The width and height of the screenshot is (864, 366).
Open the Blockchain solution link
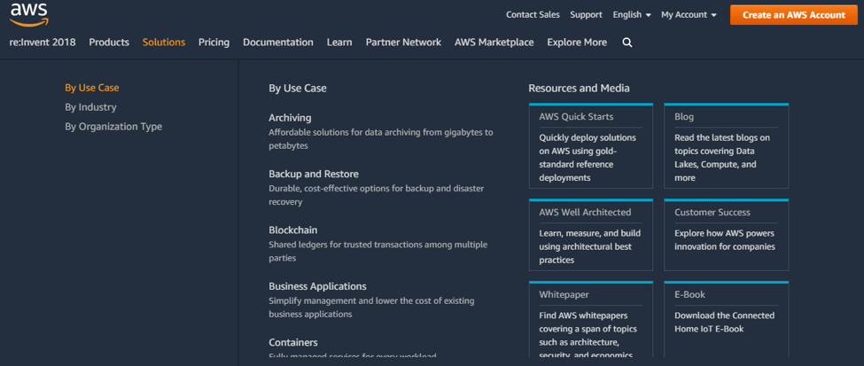[x=293, y=230]
